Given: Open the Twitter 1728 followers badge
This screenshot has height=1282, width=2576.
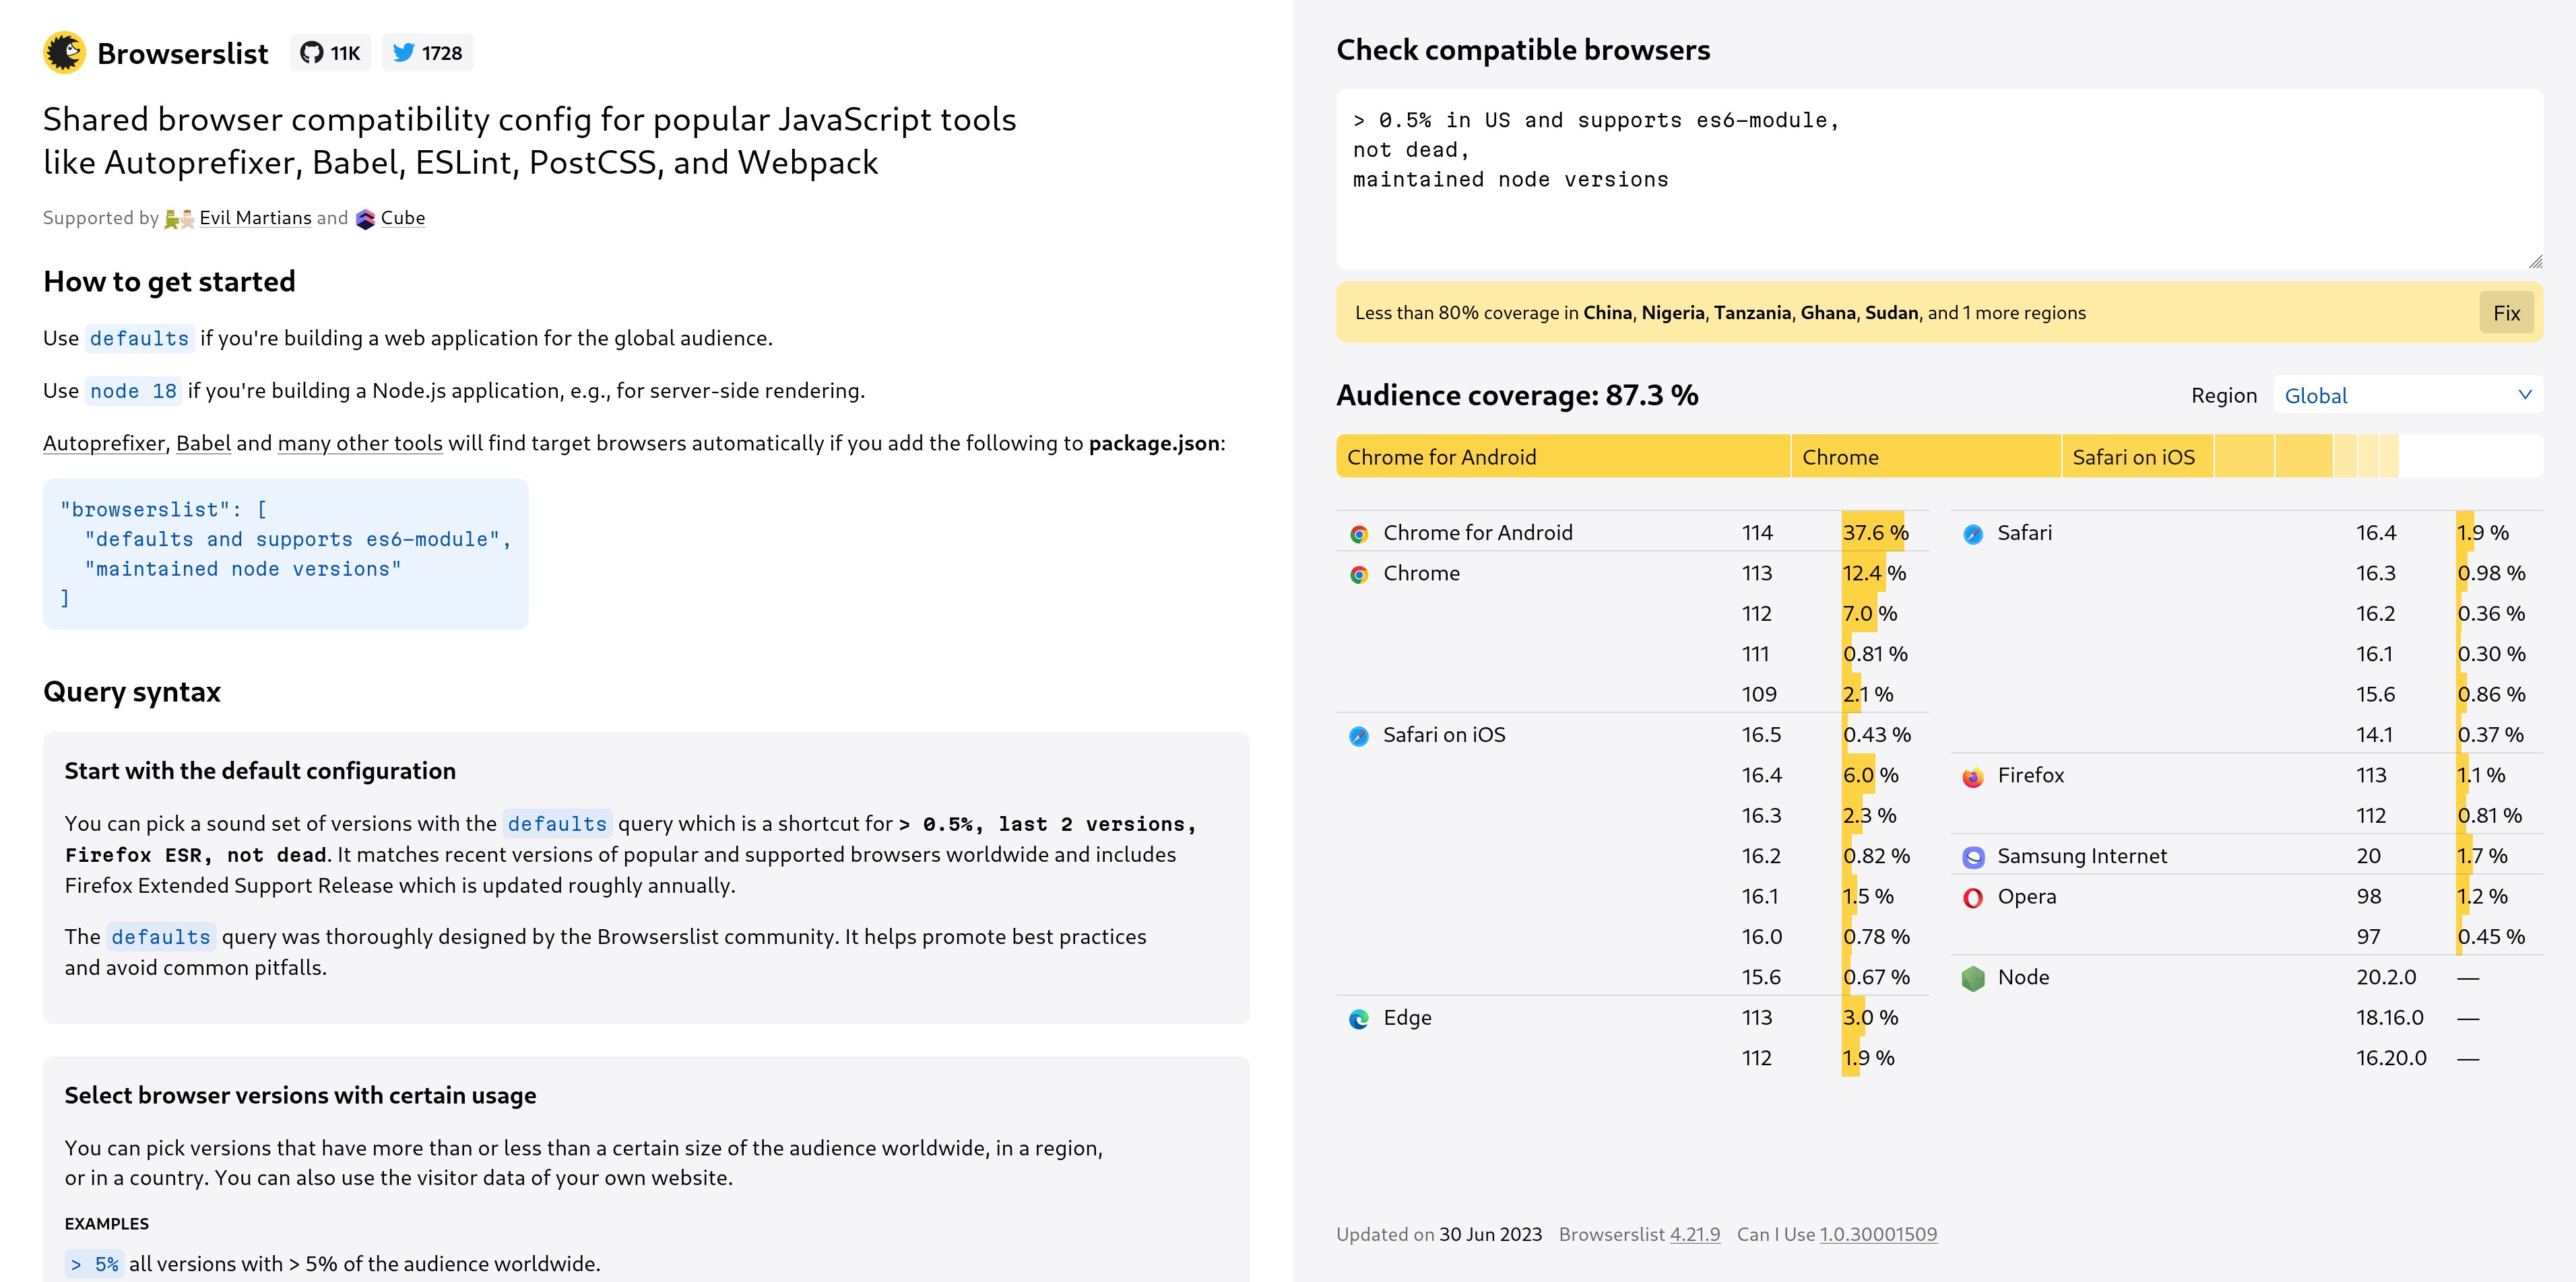Looking at the screenshot, I should [427, 53].
